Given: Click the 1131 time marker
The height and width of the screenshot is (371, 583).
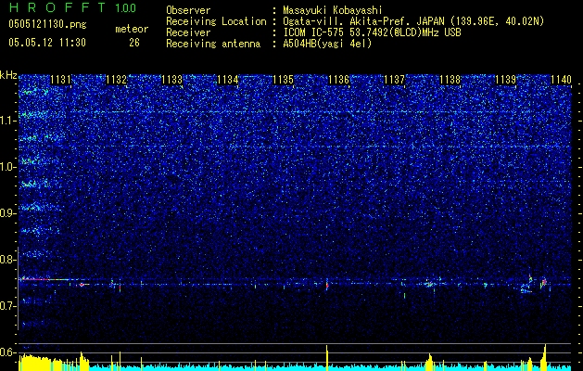Looking at the screenshot, I should pyautogui.click(x=60, y=79).
